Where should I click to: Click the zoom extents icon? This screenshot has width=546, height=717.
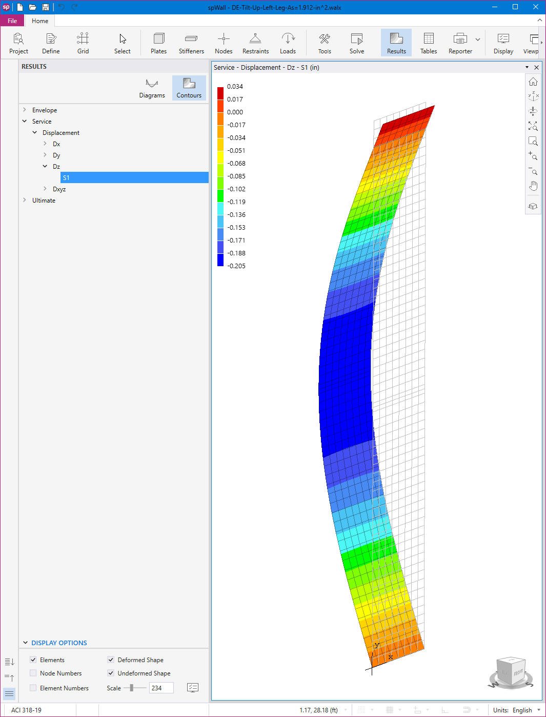click(x=533, y=126)
